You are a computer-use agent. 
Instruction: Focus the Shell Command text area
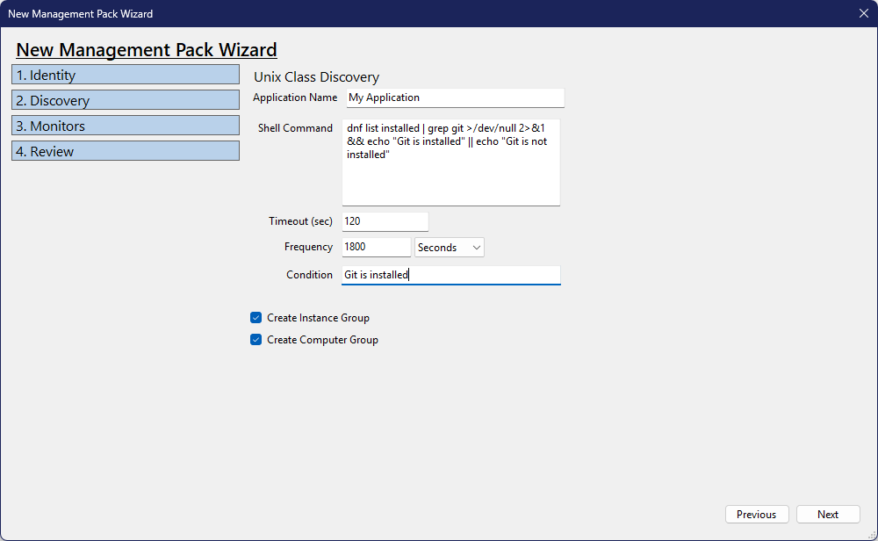tap(450, 162)
